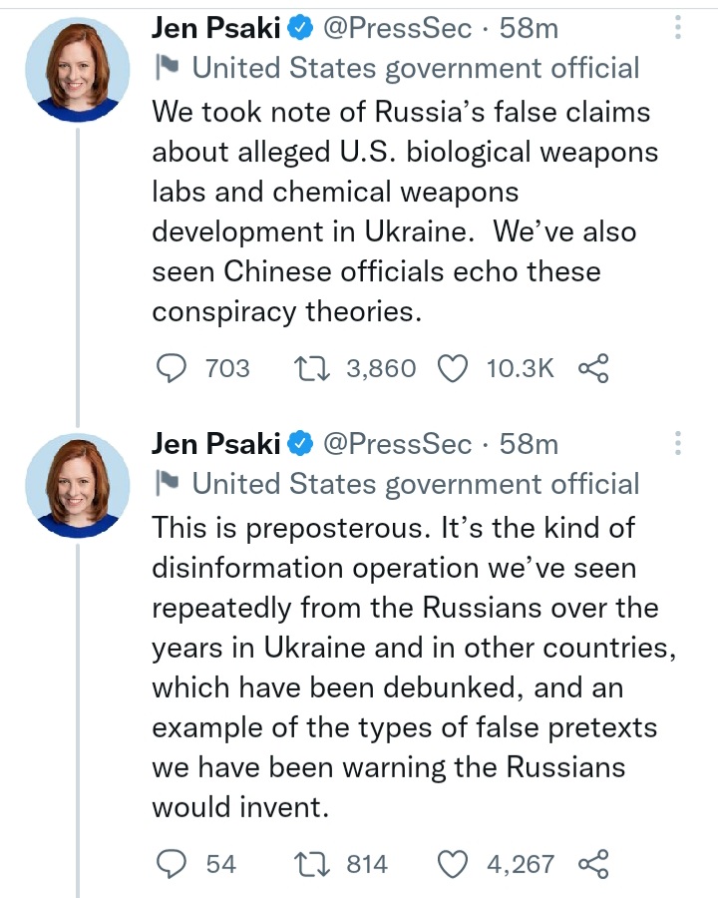Click the Jen Psaki name on second tweet
The image size is (718, 898).
215,443
